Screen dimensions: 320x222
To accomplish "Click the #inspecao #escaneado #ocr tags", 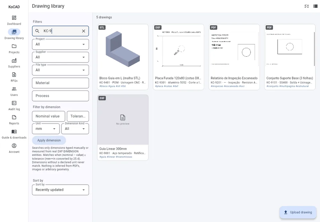I will (228, 86).
